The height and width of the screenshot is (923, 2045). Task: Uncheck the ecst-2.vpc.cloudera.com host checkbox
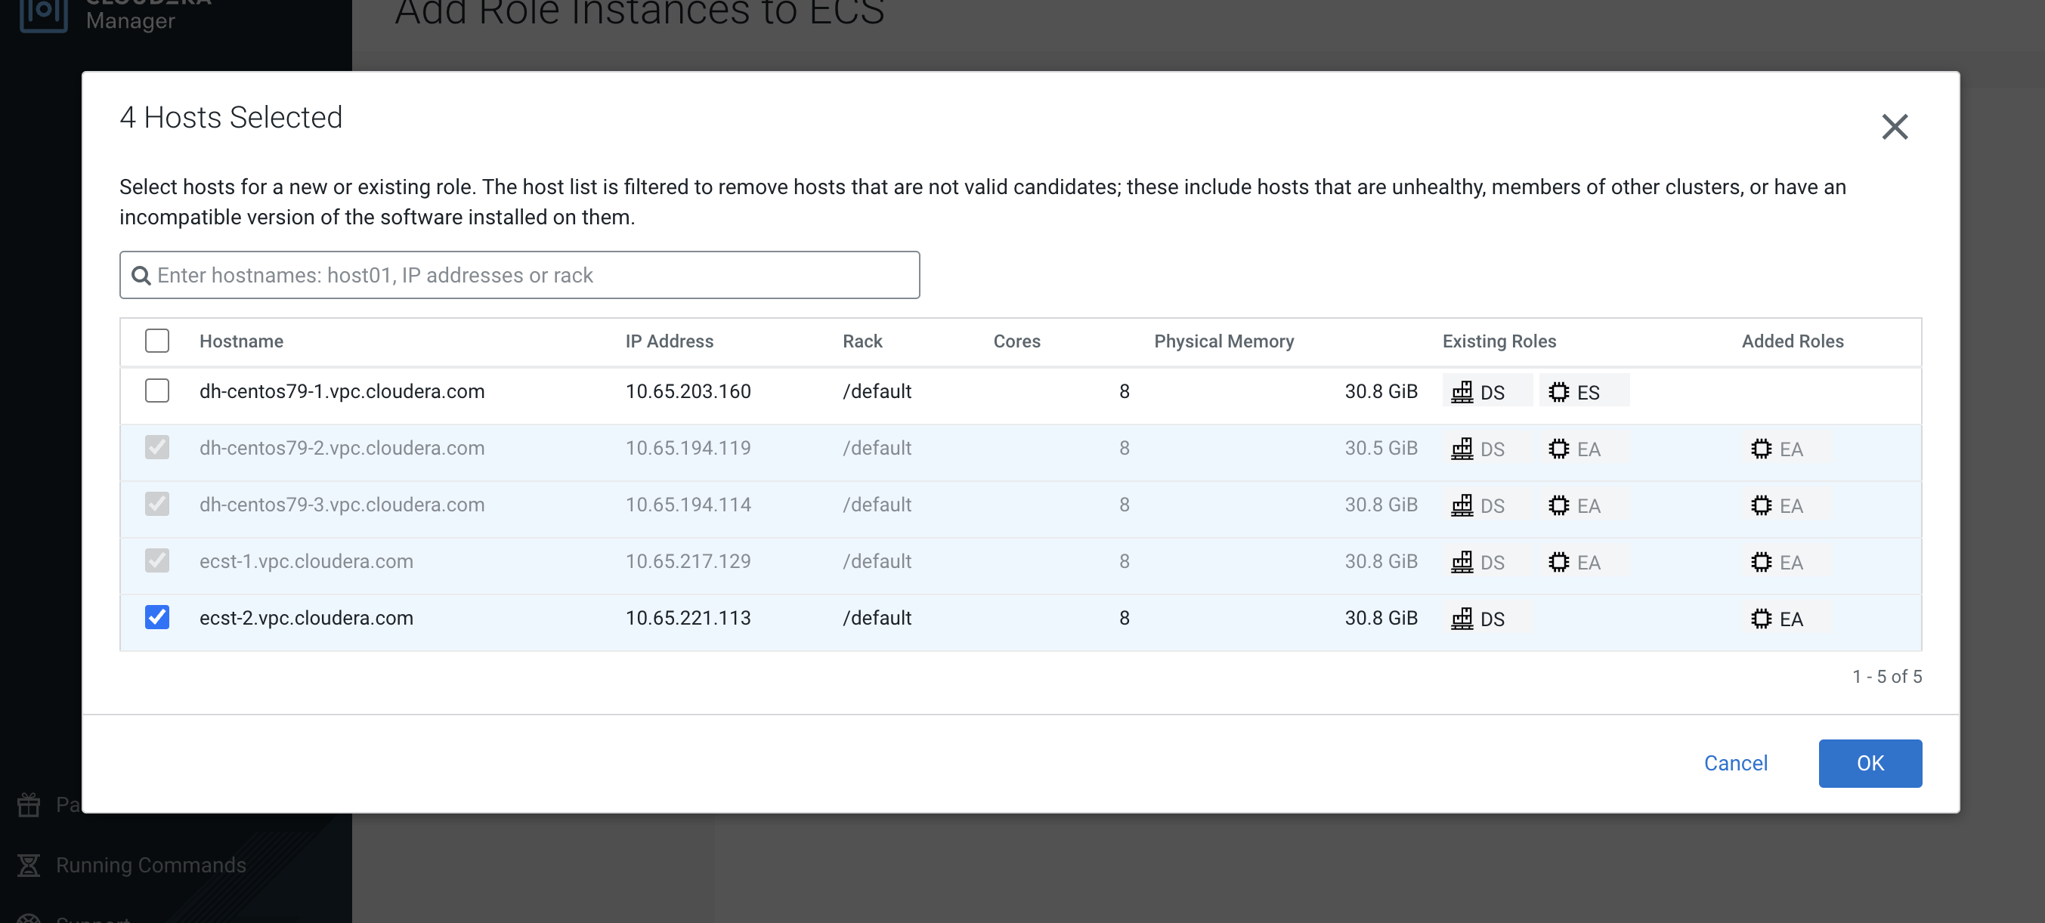(x=157, y=616)
